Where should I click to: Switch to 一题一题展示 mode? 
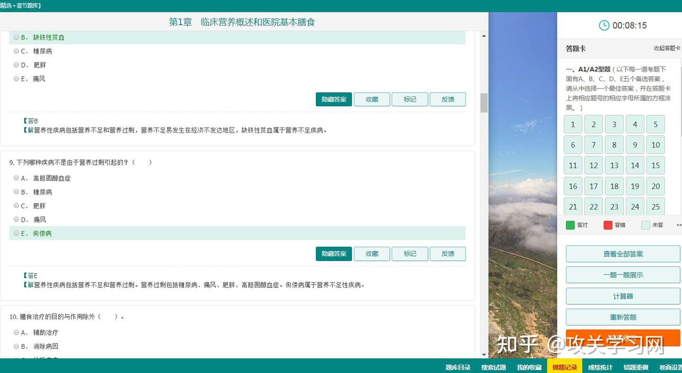[623, 275]
